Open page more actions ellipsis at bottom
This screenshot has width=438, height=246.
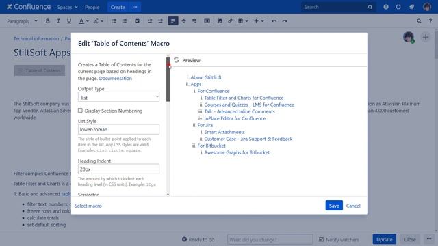(x=429, y=239)
